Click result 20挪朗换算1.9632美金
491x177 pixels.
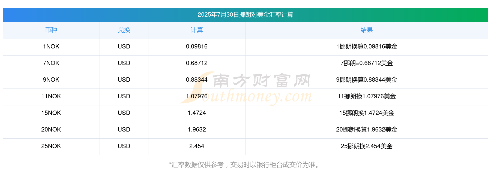pos(367,130)
